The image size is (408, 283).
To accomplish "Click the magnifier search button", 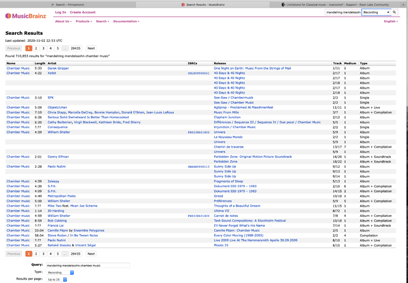I will pyautogui.click(x=394, y=12).
